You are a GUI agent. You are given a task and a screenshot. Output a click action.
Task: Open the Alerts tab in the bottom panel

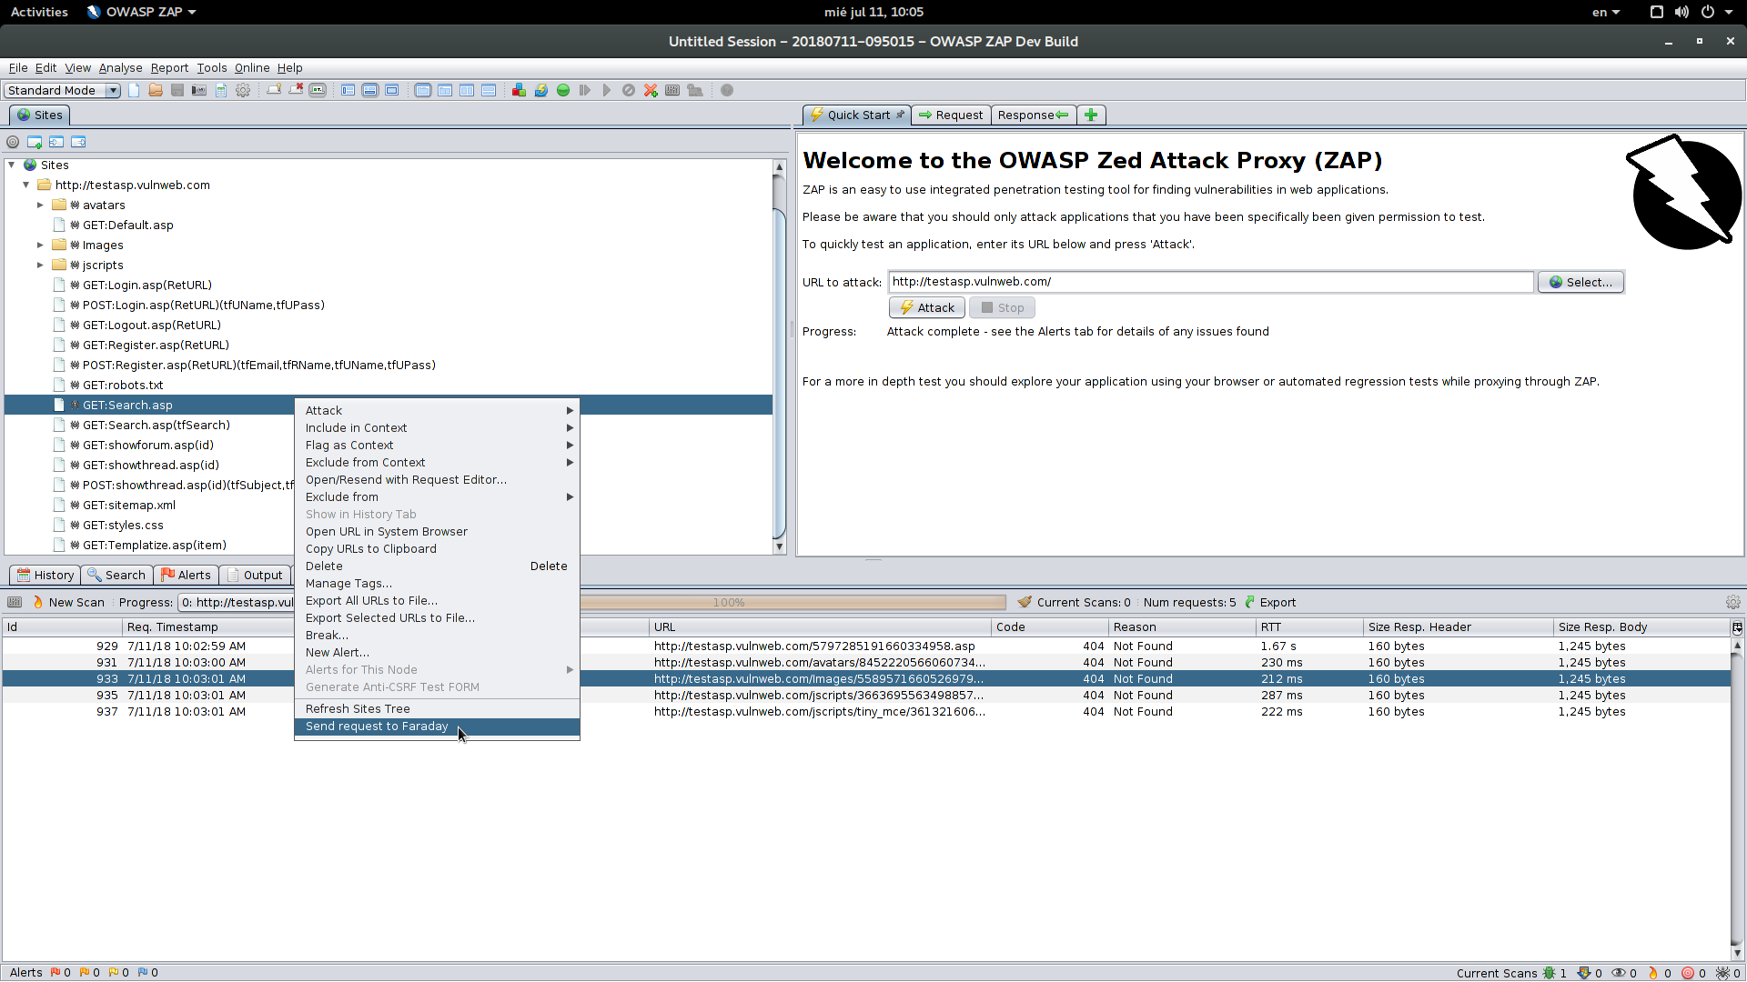pos(186,575)
